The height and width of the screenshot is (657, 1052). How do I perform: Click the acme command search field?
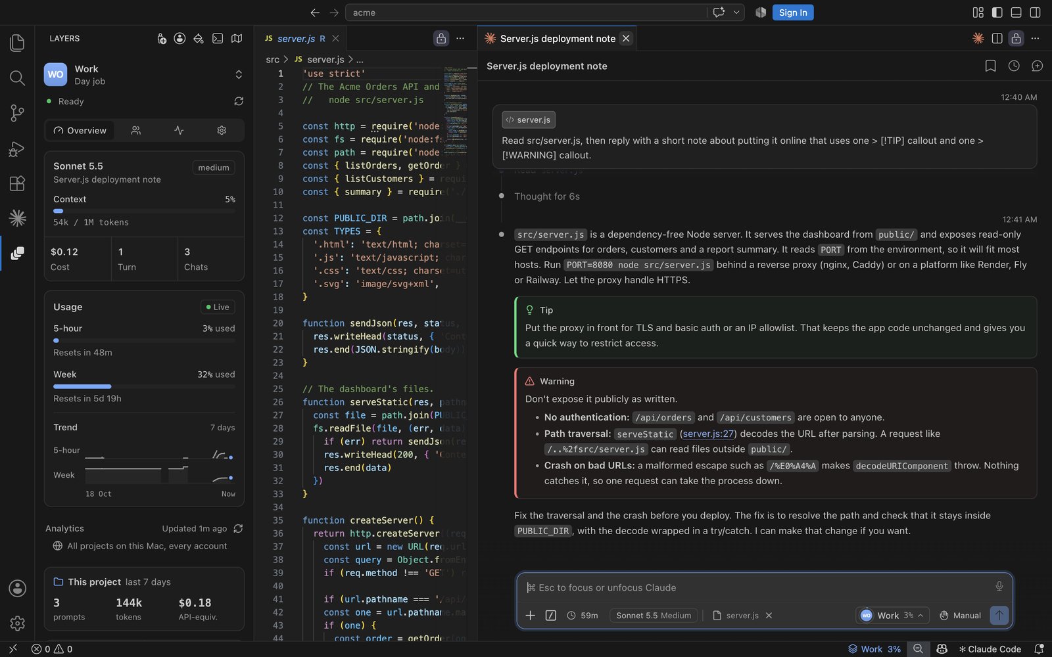526,12
